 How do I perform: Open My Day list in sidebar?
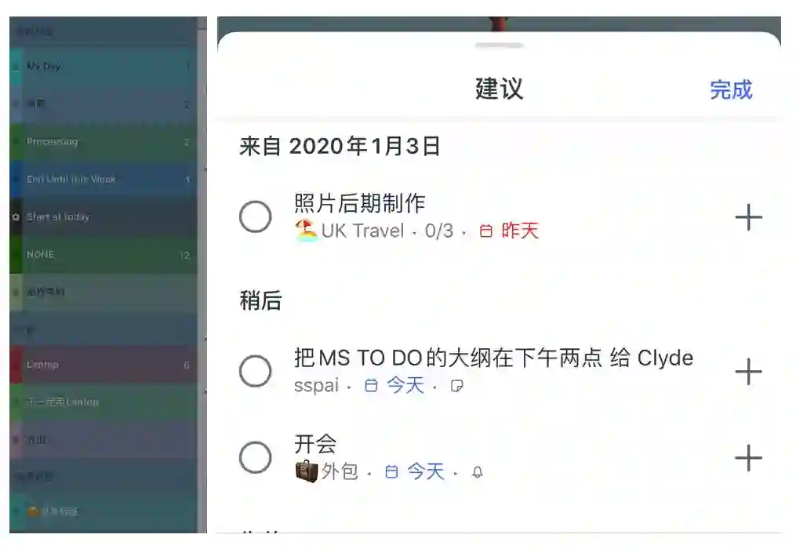tap(104, 66)
